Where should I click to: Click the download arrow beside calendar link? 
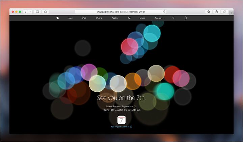click(131, 127)
